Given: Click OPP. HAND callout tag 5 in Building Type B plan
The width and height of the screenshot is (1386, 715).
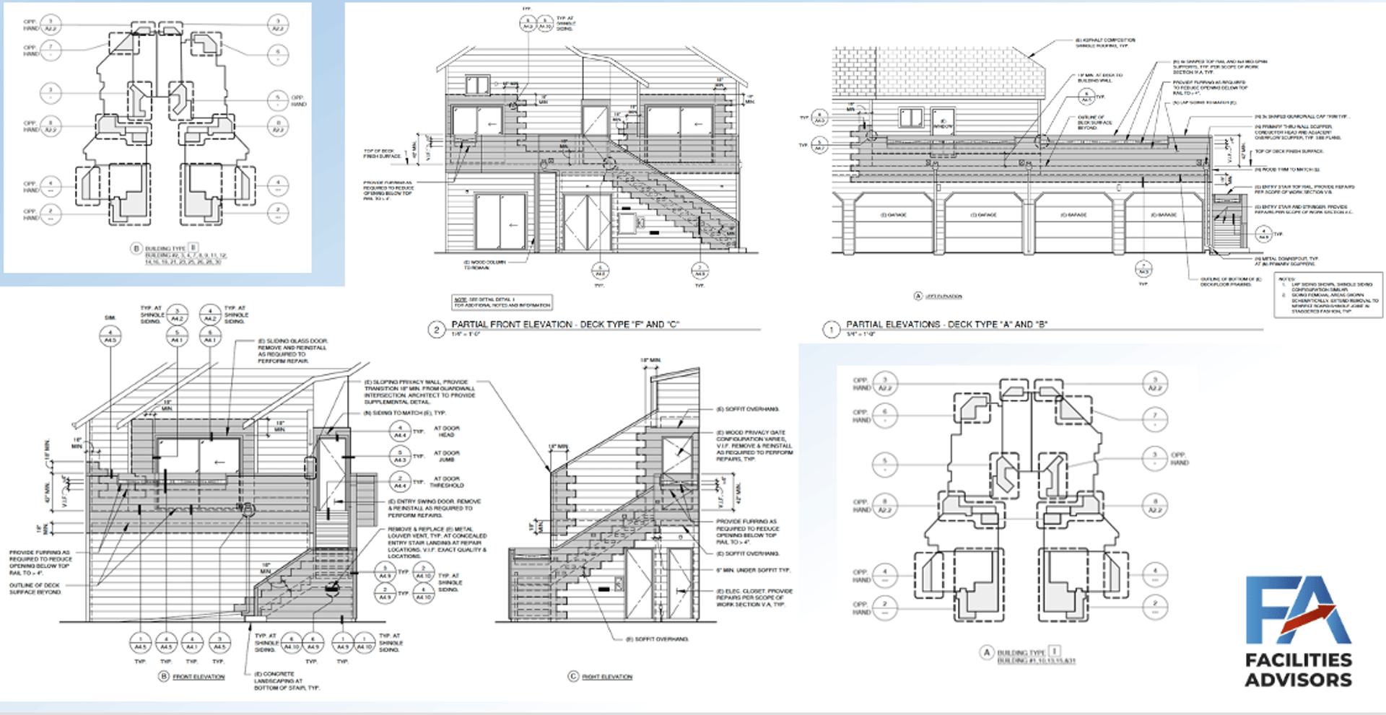Looking at the screenshot, I should tap(278, 100).
